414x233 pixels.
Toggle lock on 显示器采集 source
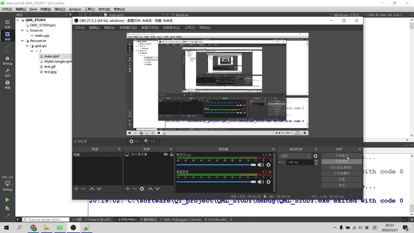coord(172,155)
